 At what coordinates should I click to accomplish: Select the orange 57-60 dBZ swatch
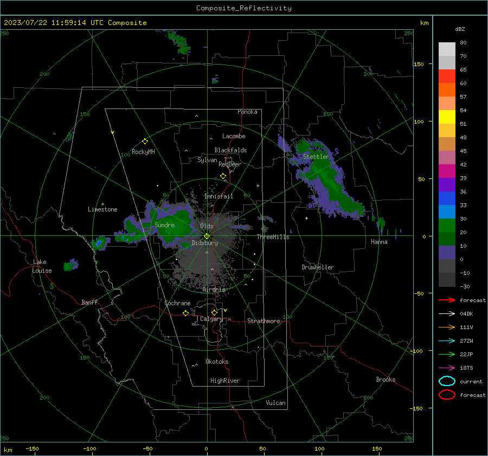447,89
